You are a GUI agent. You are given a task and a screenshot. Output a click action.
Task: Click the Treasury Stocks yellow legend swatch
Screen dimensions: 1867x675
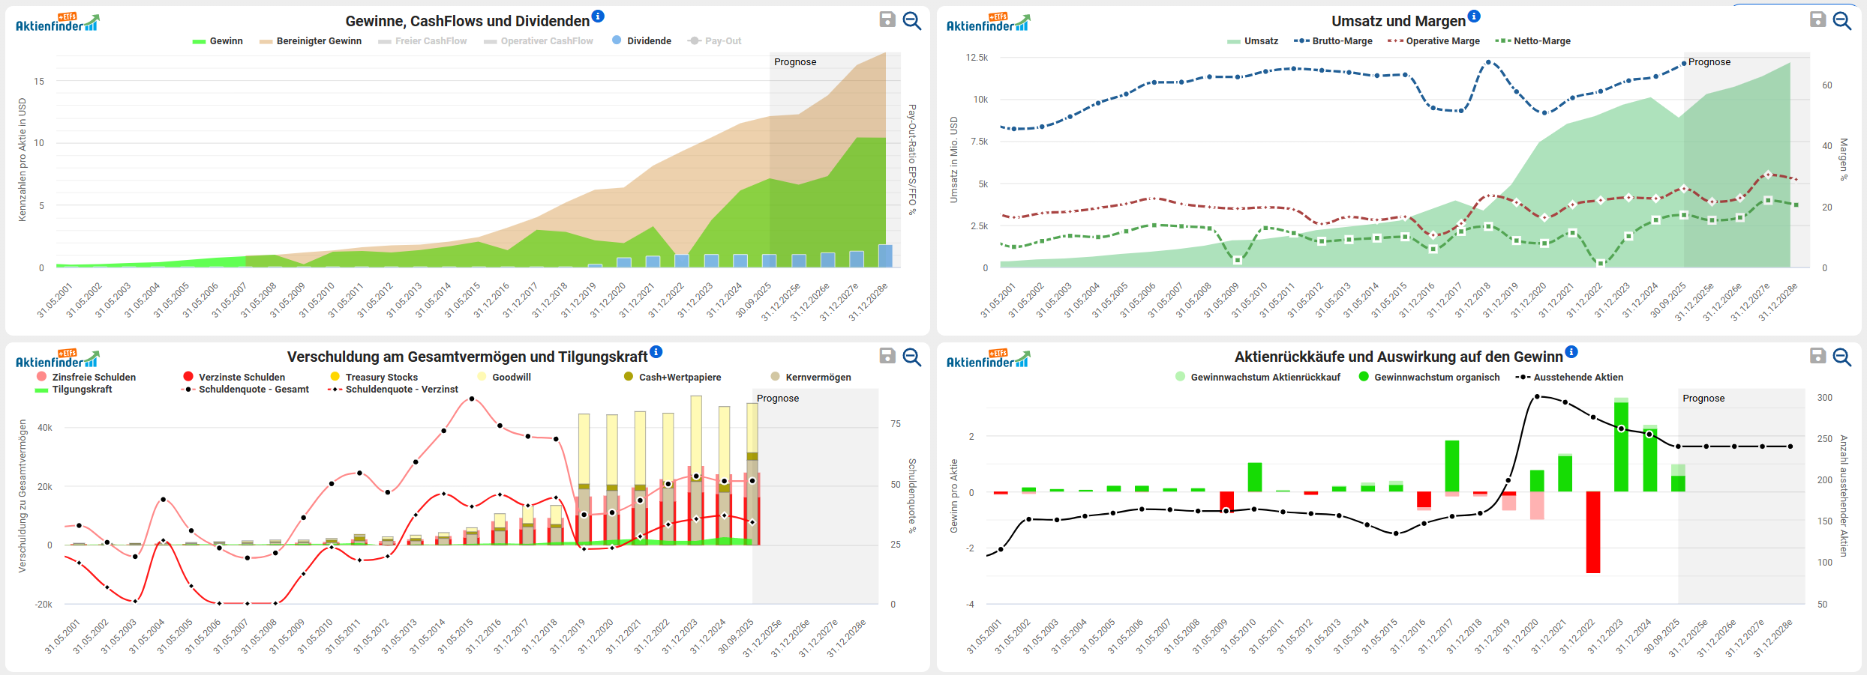click(335, 377)
